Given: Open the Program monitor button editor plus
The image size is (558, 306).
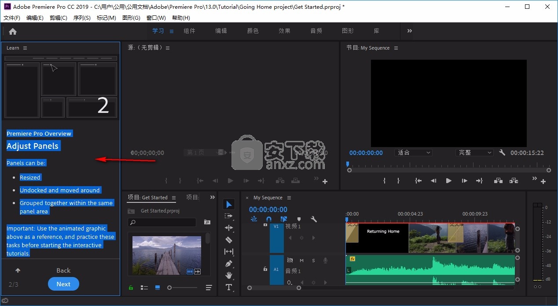Looking at the screenshot, I should (543, 181).
